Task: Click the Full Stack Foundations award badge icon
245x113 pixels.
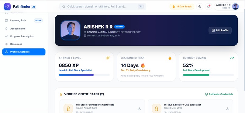Action: 68,108
